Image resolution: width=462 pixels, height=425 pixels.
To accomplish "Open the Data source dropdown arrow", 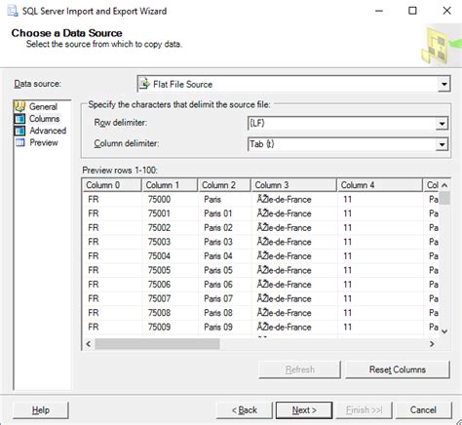I will coord(443,85).
